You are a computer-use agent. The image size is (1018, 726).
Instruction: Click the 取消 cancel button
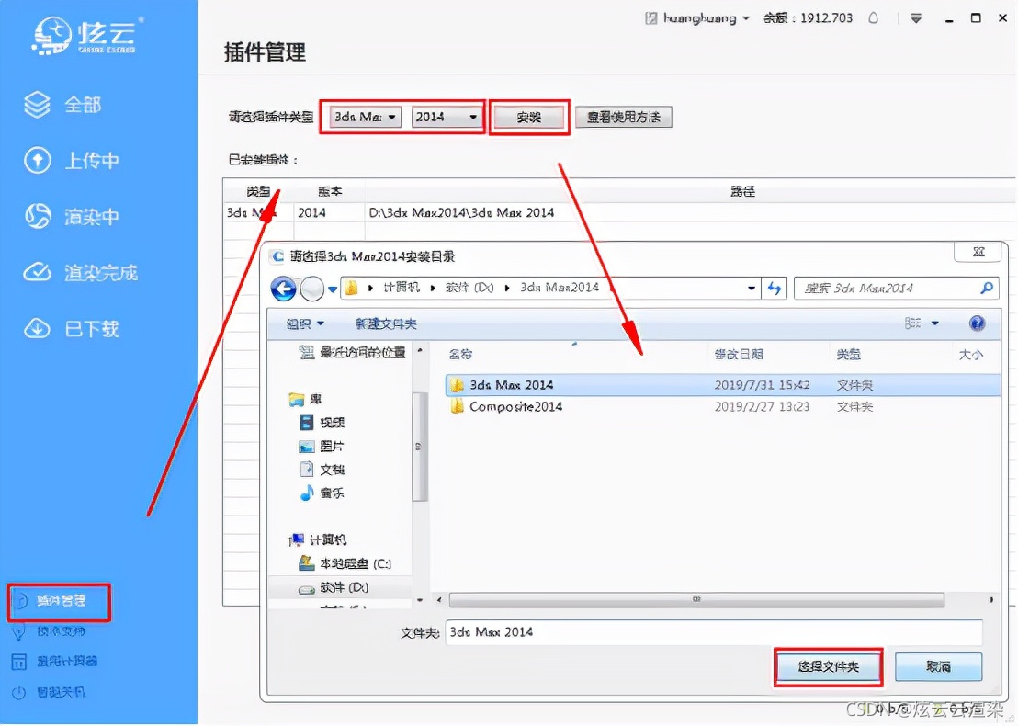tap(938, 667)
